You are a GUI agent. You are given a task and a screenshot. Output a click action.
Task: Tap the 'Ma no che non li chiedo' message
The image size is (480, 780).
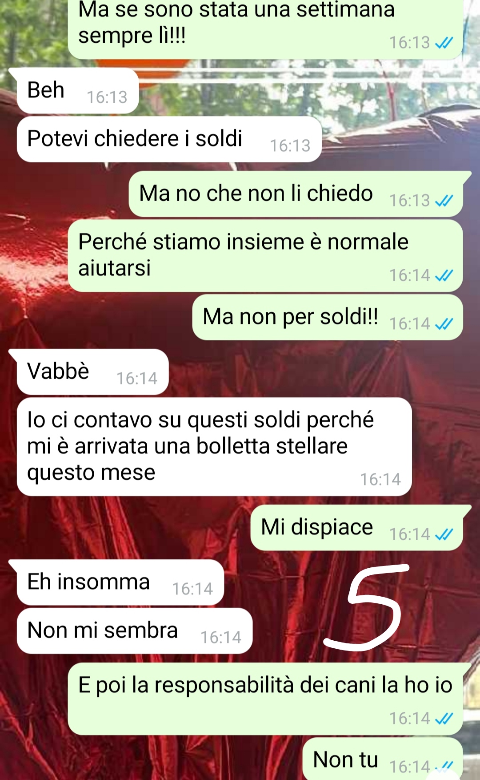[296, 194]
